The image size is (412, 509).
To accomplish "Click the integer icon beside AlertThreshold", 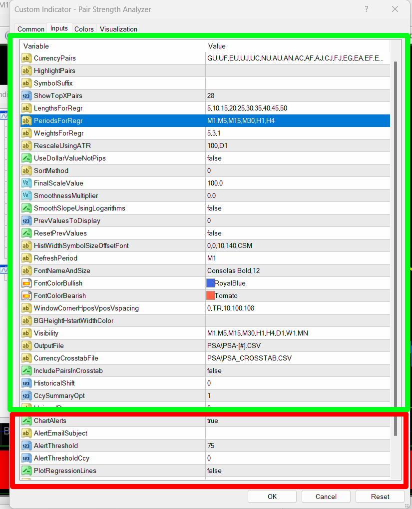I will click(x=26, y=445).
